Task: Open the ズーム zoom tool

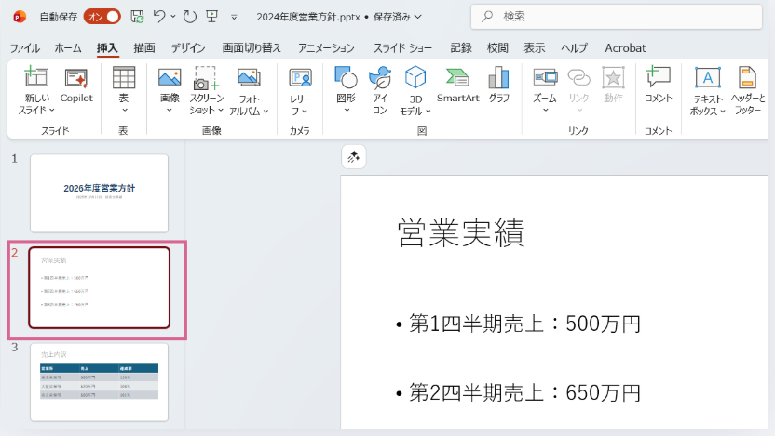Action: pyautogui.click(x=545, y=86)
